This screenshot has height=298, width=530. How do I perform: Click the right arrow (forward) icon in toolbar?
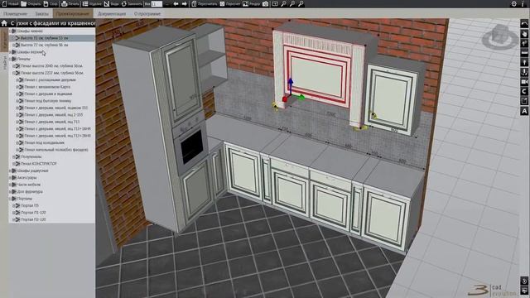[x=184, y=3]
